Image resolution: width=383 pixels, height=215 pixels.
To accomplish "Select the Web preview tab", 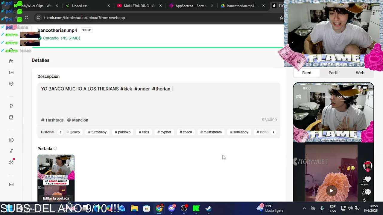I will point(360,73).
